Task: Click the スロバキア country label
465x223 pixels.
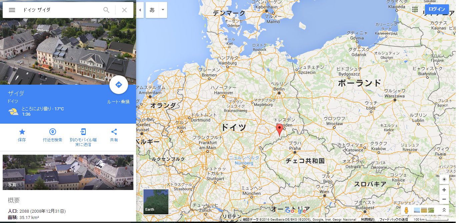Action: tap(370, 184)
